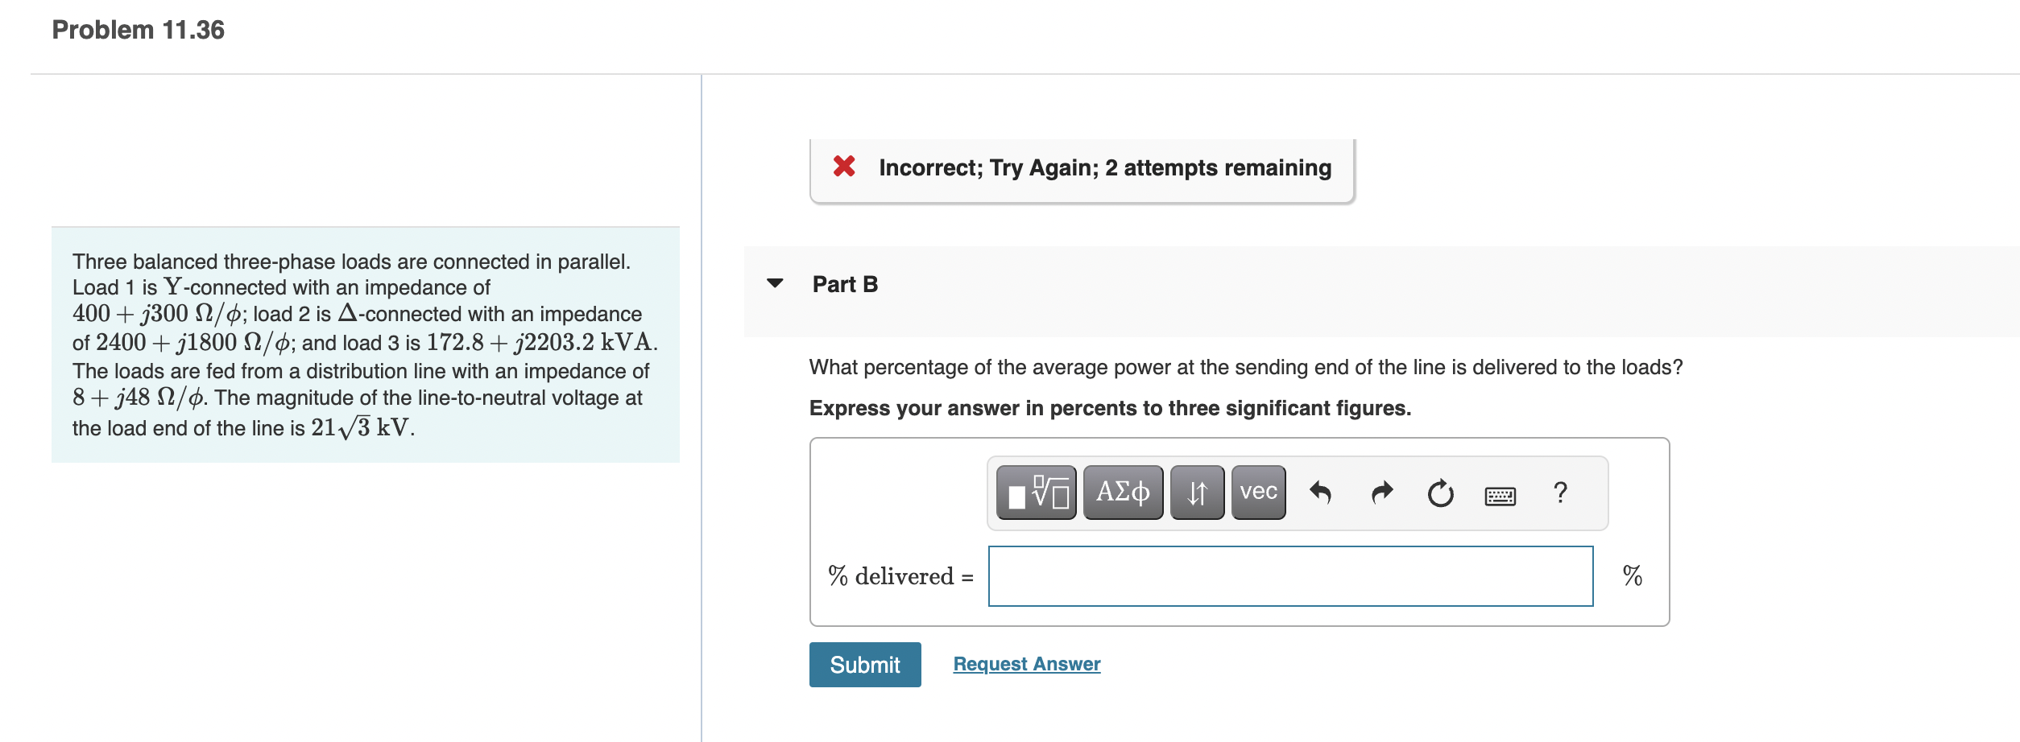Screen dimensions: 2020x742
Task: Submit your answer
Action: click(x=864, y=665)
